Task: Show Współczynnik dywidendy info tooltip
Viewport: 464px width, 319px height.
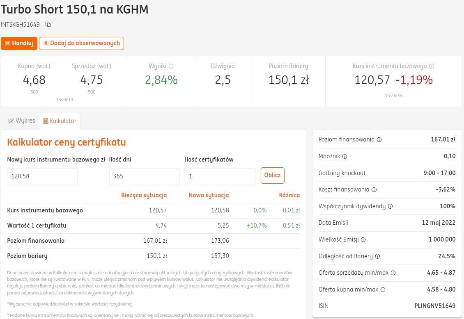Action: coord(390,206)
